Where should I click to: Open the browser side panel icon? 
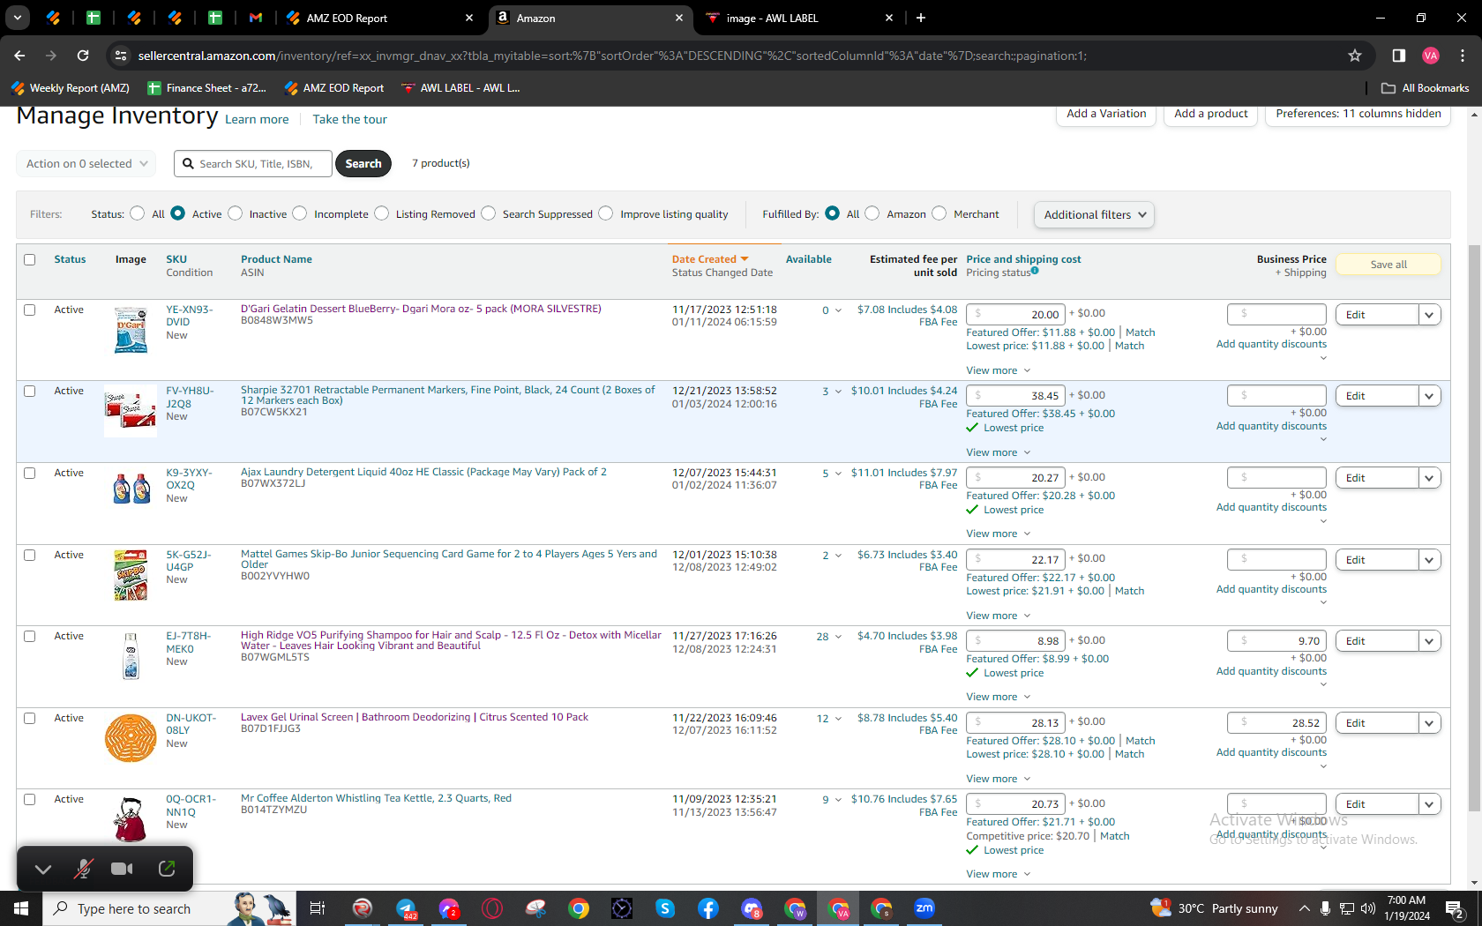1398,56
